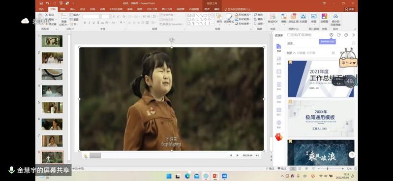Viewport: 393px width, 181px height.
Task: Click the Windows Start button in taskbar
Action: (169, 176)
